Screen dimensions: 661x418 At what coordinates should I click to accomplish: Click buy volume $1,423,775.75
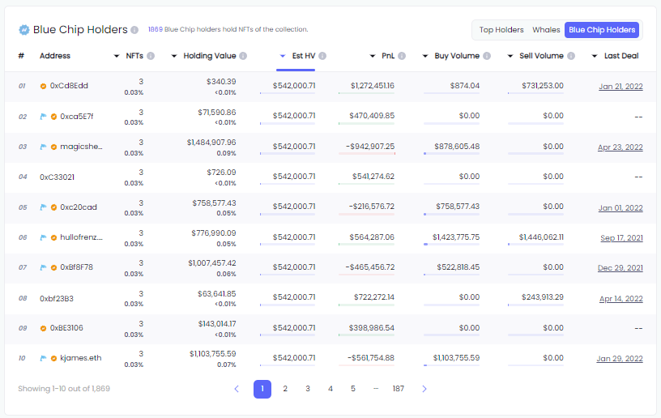pos(456,237)
